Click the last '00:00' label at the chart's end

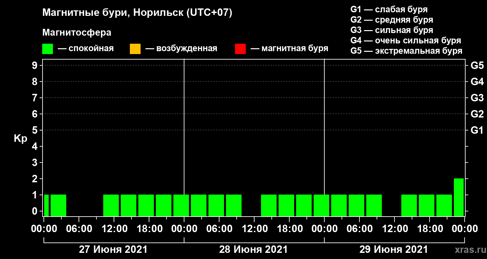(465, 229)
